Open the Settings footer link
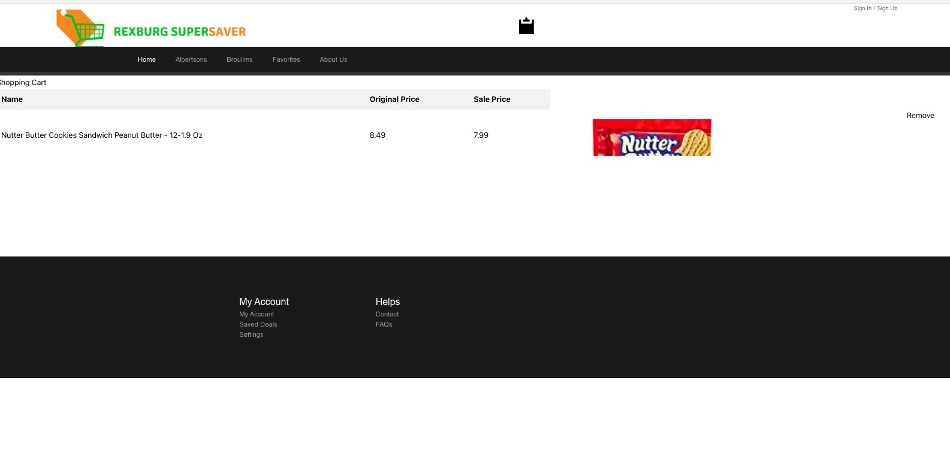This screenshot has height=468, width=950. coord(251,334)
